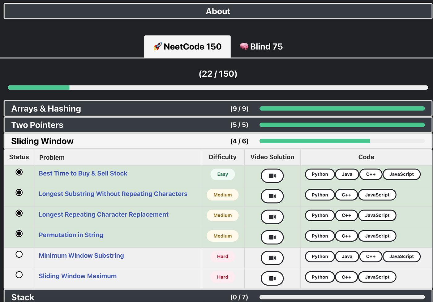Click the overall progress bar
The height and width of the screenshot is (302, 433).
[216, 88]
